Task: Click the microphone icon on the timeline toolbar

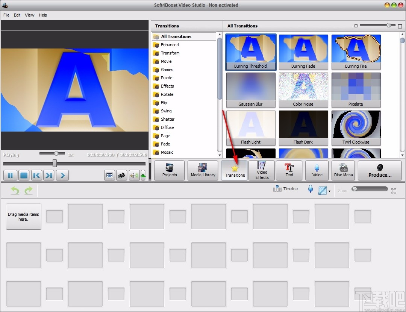Action: point(311,189)
